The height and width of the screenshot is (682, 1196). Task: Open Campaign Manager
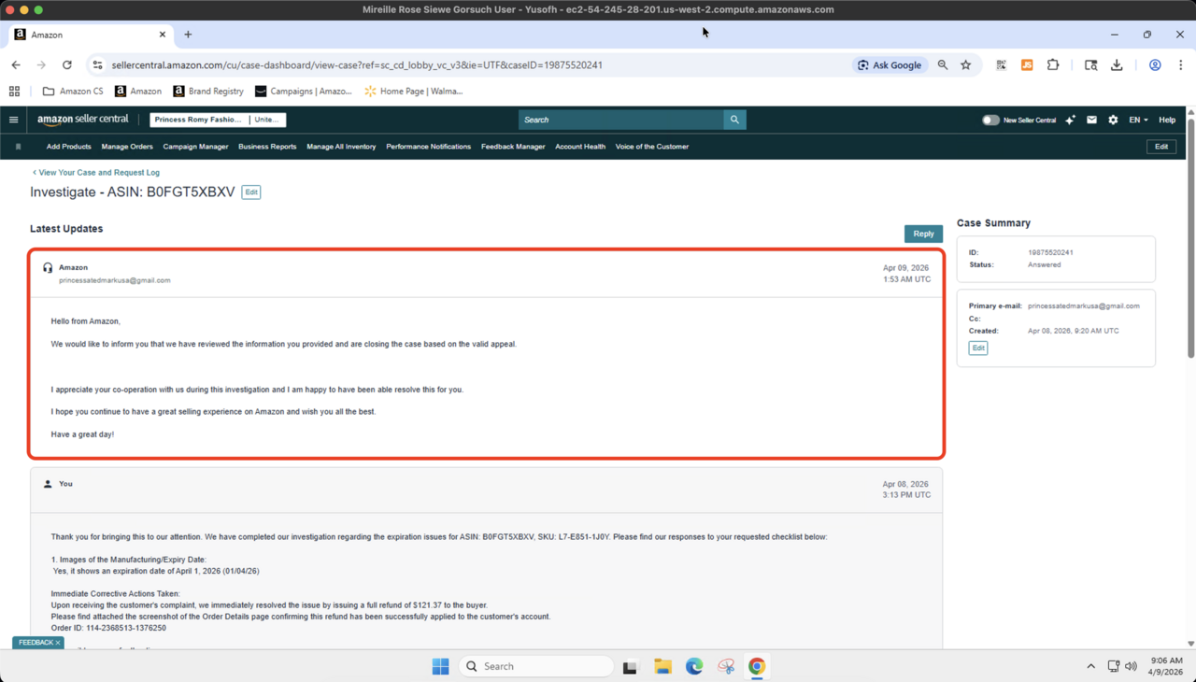[x=195, y=147]
